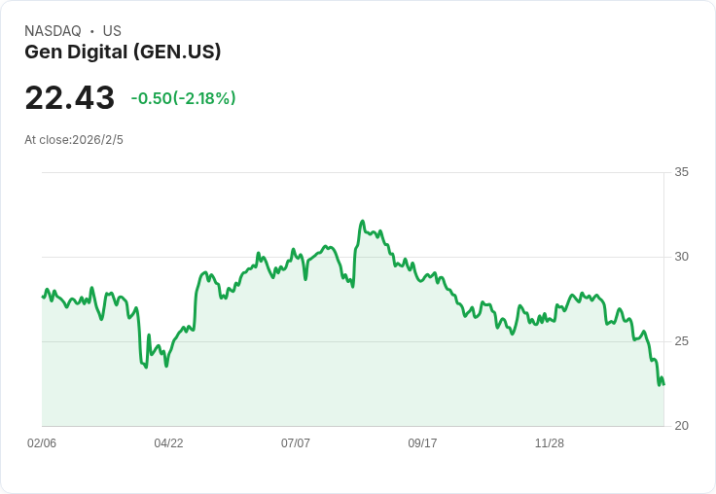Click the chart line's starting leftmost point

(43, 297)
